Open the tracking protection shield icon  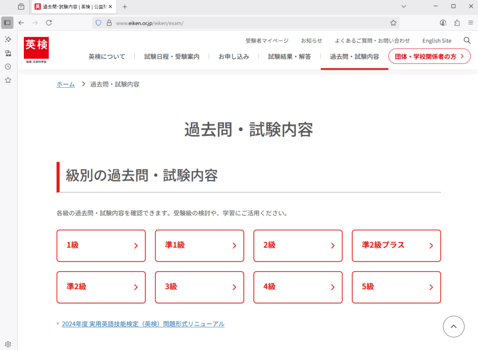click(x=98, y=23)
